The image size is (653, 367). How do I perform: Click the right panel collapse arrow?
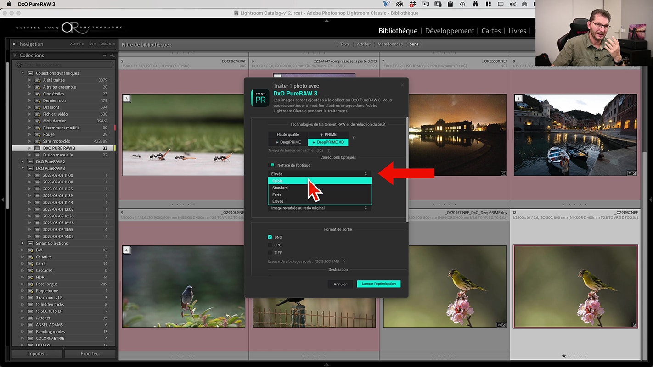click(650, 200)
